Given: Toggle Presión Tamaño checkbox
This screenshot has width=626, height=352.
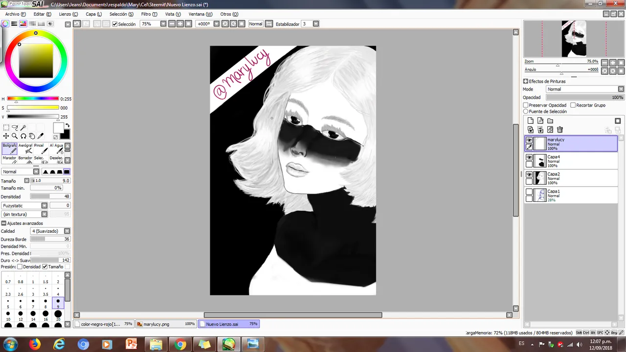Looking at the screenshot, I should pyautogui.click(x=45, y=267).
